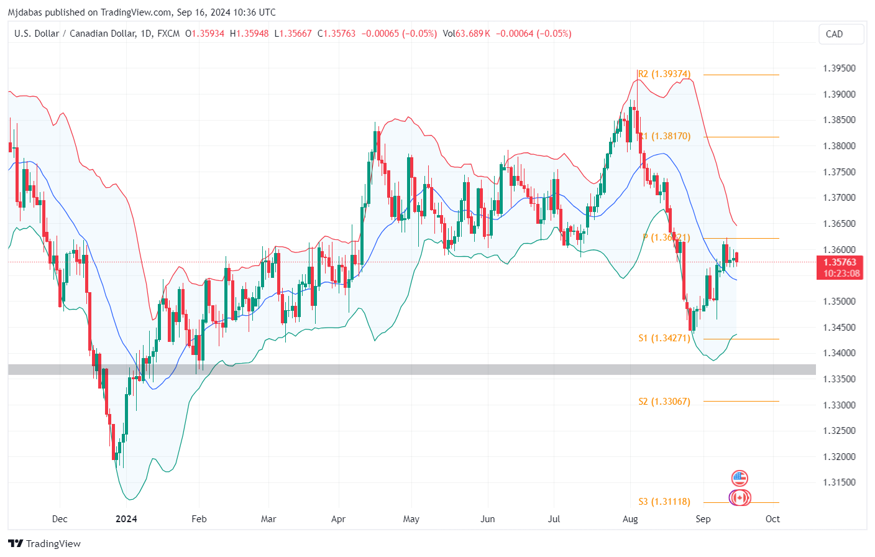The image size is (875, 557).
Task: Click the Apr label on time axis
Action: point(338,519)
